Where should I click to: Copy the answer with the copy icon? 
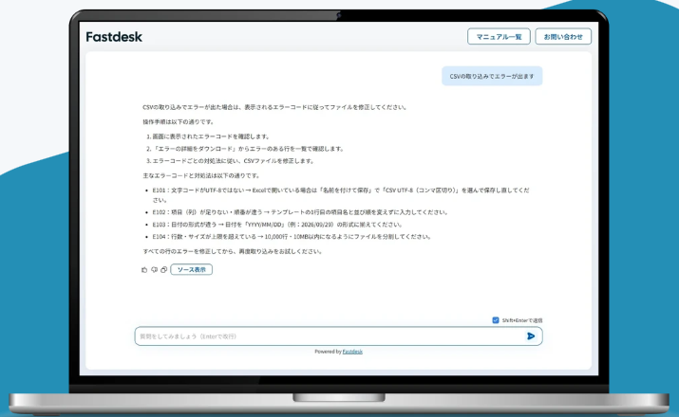(163, 270)
